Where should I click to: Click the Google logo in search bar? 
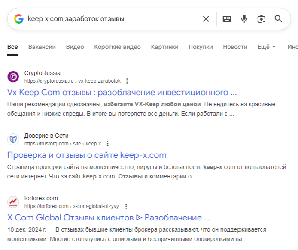pyautogui.click(x=18, y=19)
